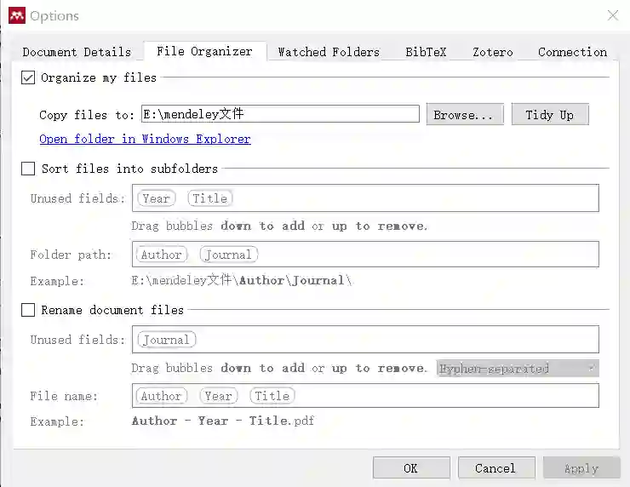Enable Sort files into subfolders
The width and height of the screenshot is (630, 487).
click(28, 169)
